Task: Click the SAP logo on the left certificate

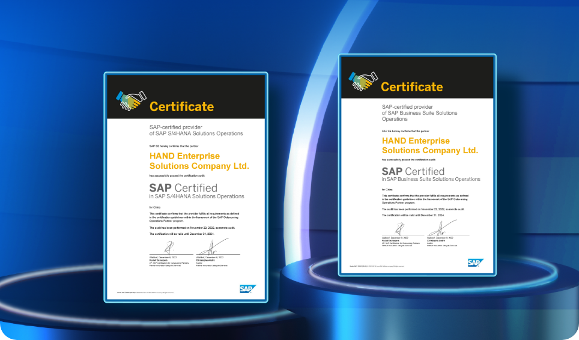Action: (x=248, y=289)
